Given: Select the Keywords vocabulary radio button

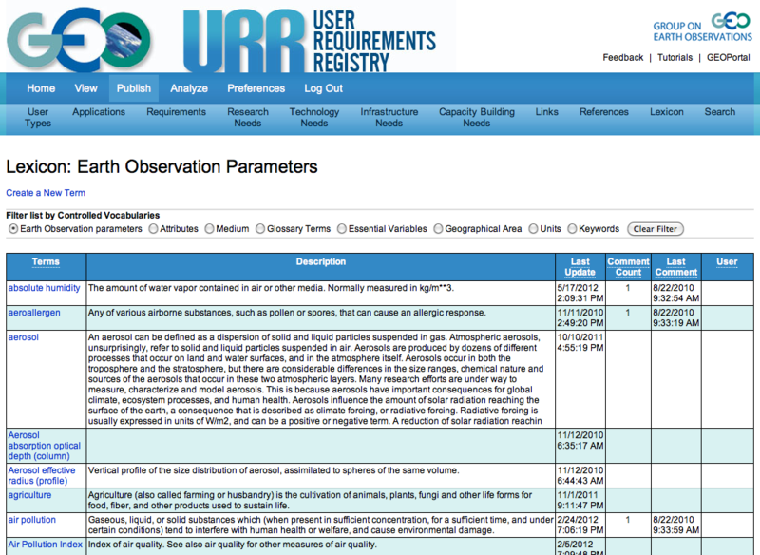Looking at the screenshot, I should click(572, 229).
